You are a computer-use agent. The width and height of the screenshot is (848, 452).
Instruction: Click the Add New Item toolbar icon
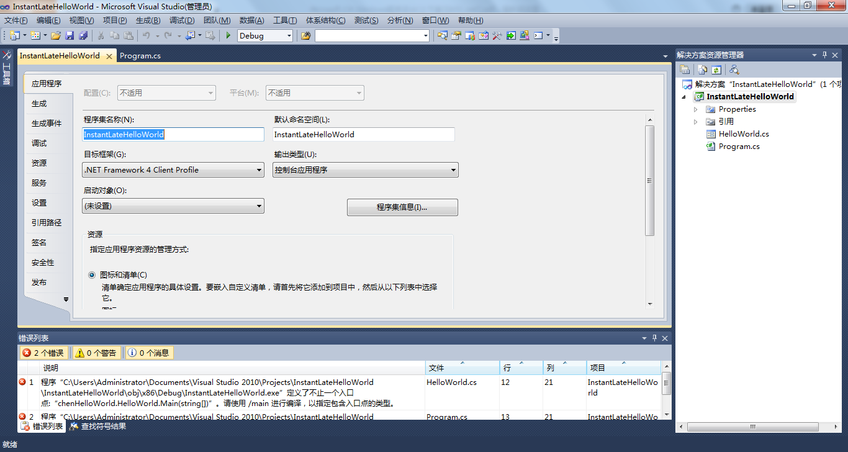pos(35,35)
